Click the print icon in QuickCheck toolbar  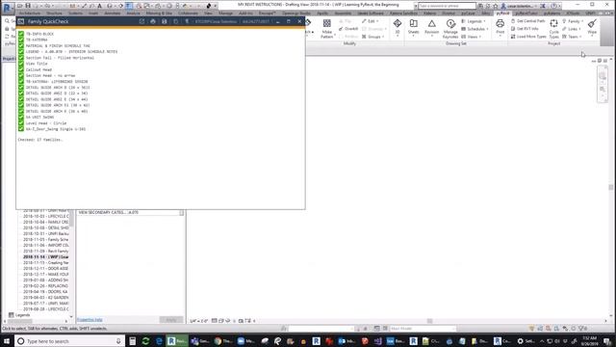[x=153, y=21]
